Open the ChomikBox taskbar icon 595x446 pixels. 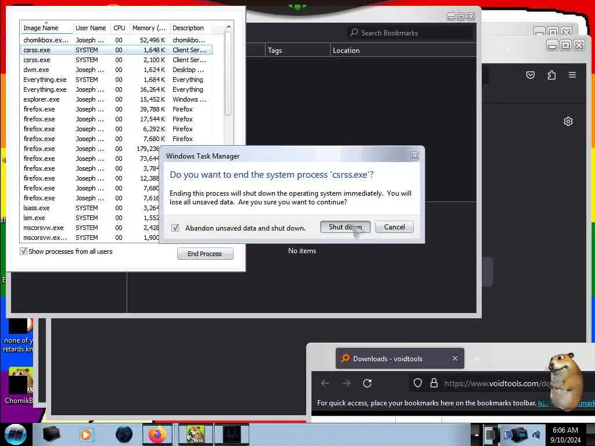click(x=196, y=434)
